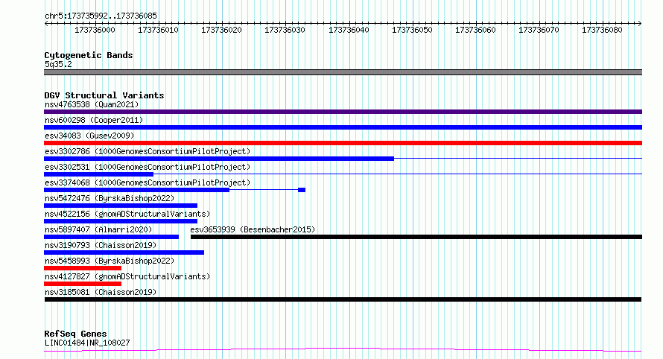Open variant nsv3190793 (Chaisson2019) label
The width and height of the screenshot is (663, 359).
click(101, 245)
